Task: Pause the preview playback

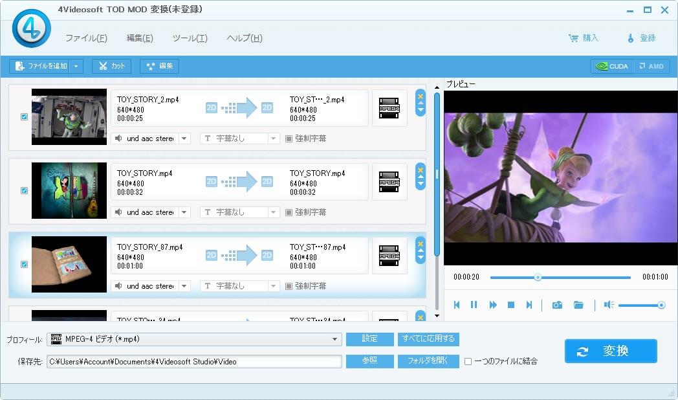Action: point(474,305)
